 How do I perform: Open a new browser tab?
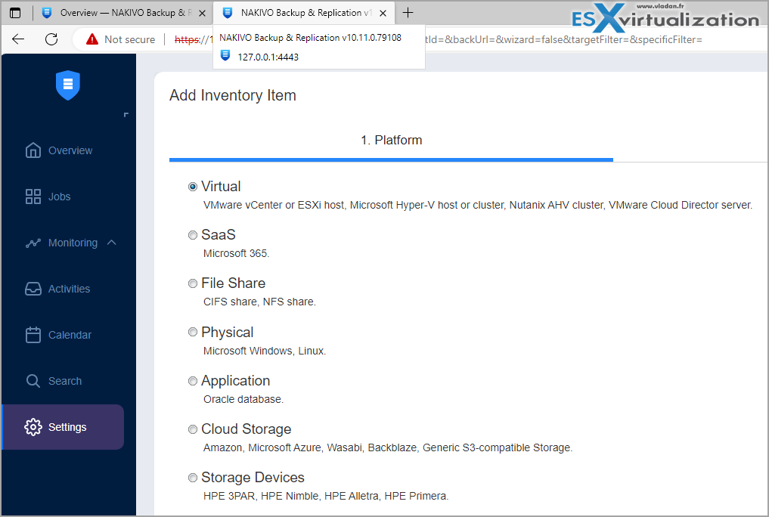pyautogui.click(x=408, y=13)
